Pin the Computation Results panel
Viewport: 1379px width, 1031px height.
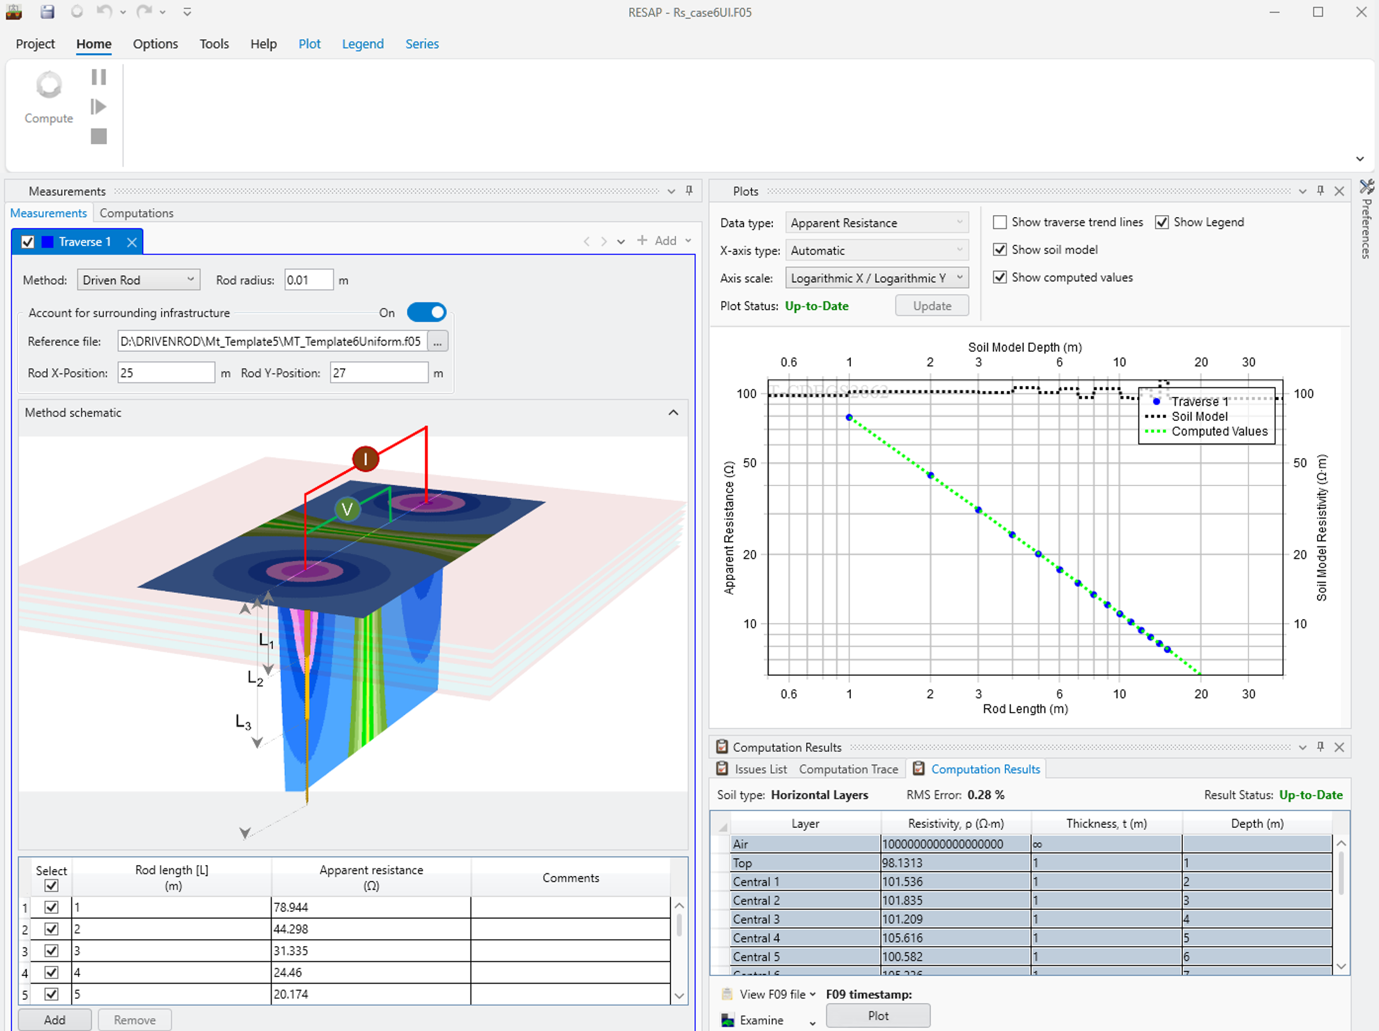tap(1321, 747)
